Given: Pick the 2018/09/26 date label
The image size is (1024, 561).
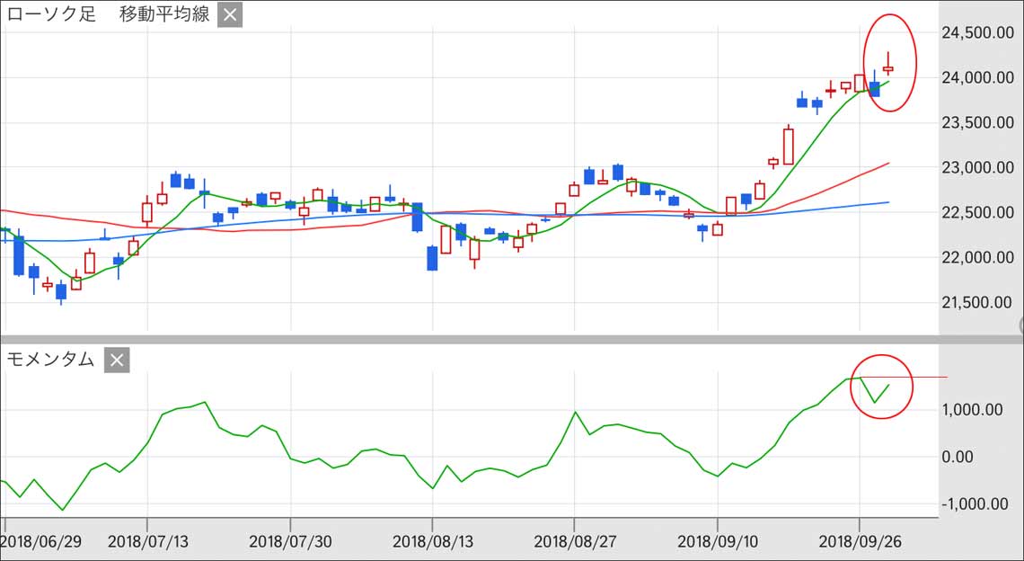Looking at the screenshot, I should [861, 542].
